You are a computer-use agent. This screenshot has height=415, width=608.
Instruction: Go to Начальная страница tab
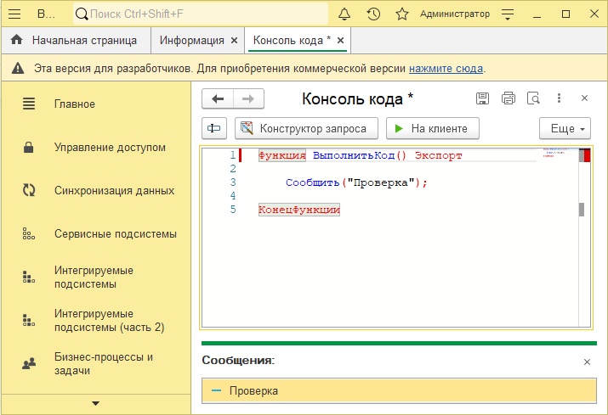click(83, 41)
